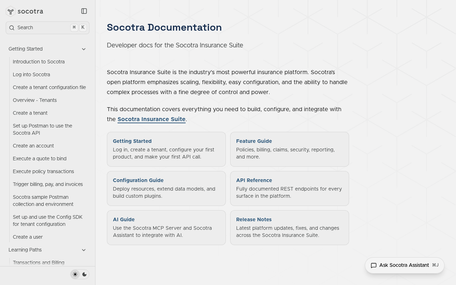
Task: Click the socotra wordmark
Action: click(x=31, y=11)
